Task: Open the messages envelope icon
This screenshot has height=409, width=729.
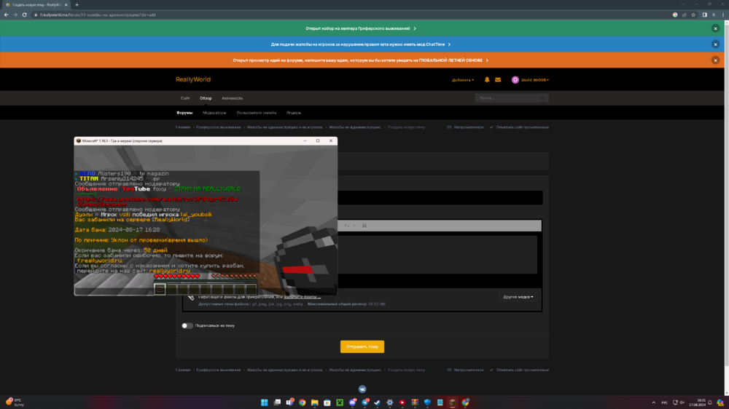Action: (498, 80)
